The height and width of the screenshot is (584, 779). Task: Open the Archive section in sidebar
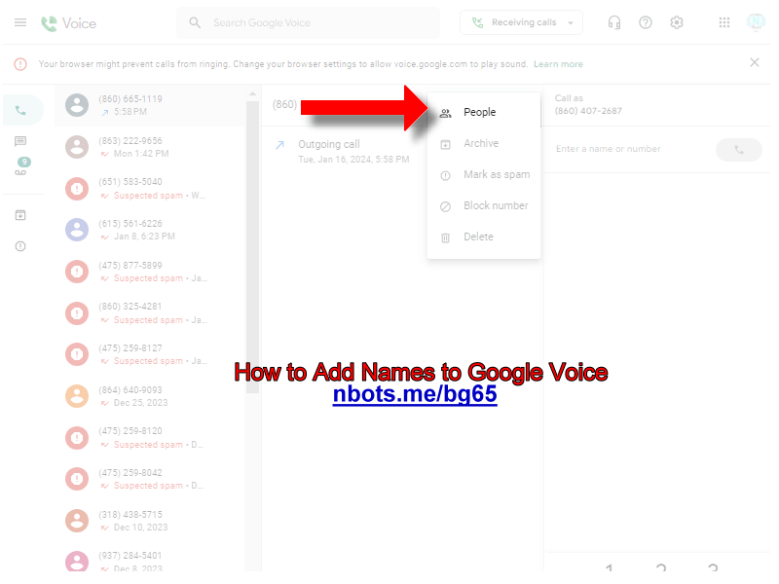tap(20, 215)
